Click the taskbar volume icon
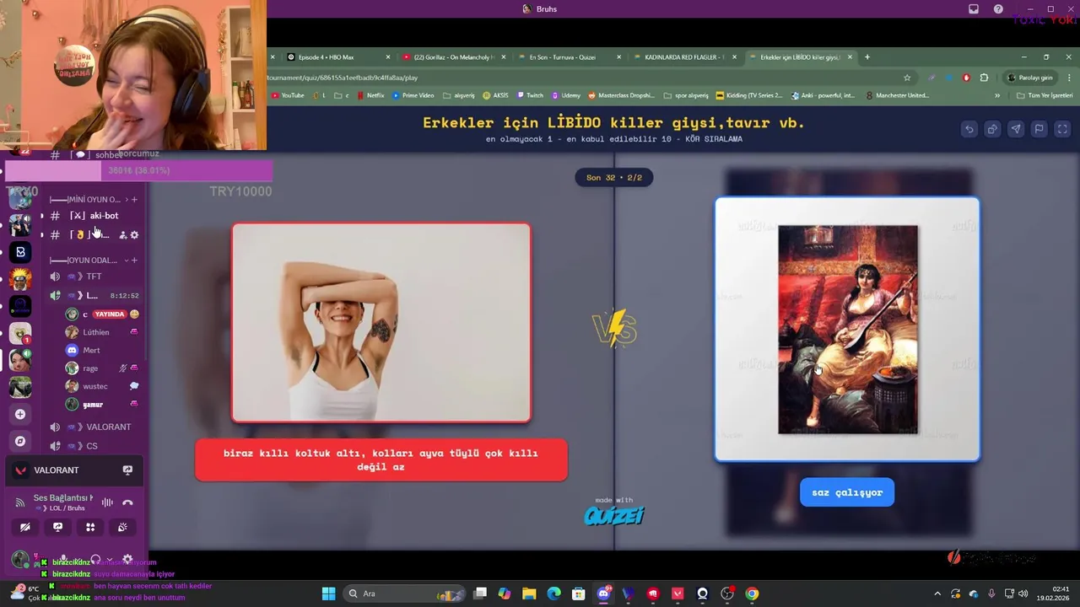1080x607 pixels. 1023,594
